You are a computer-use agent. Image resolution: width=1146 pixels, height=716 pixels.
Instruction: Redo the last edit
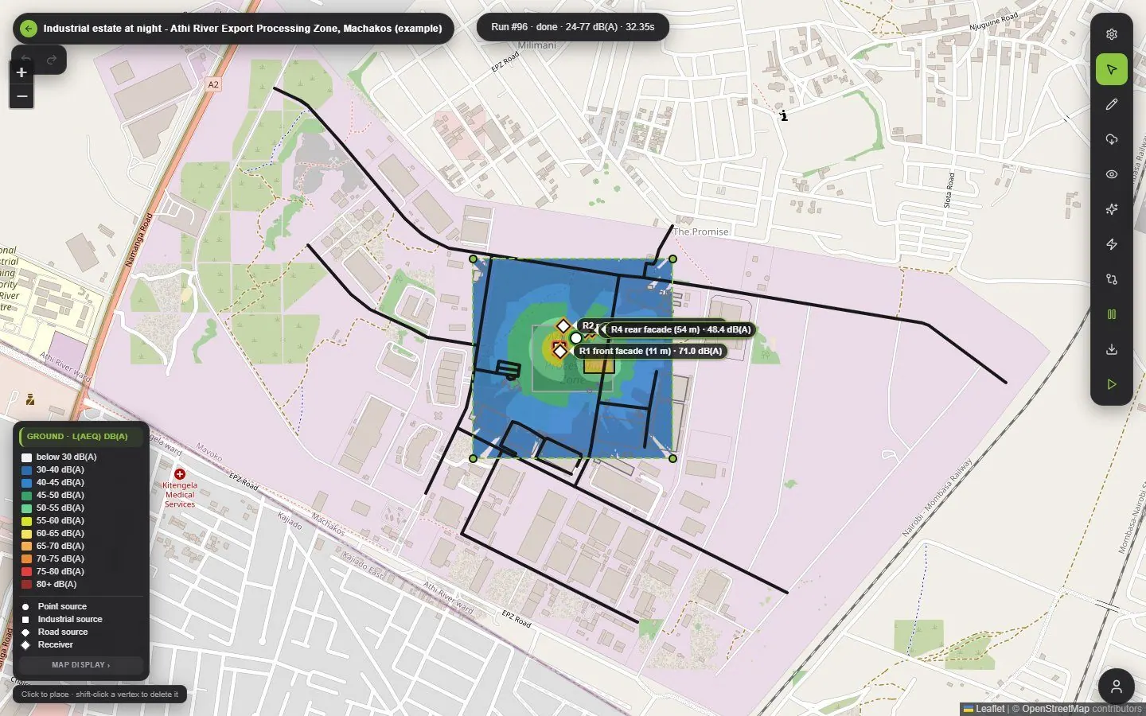pyautogui.click(x=52, y=60)
